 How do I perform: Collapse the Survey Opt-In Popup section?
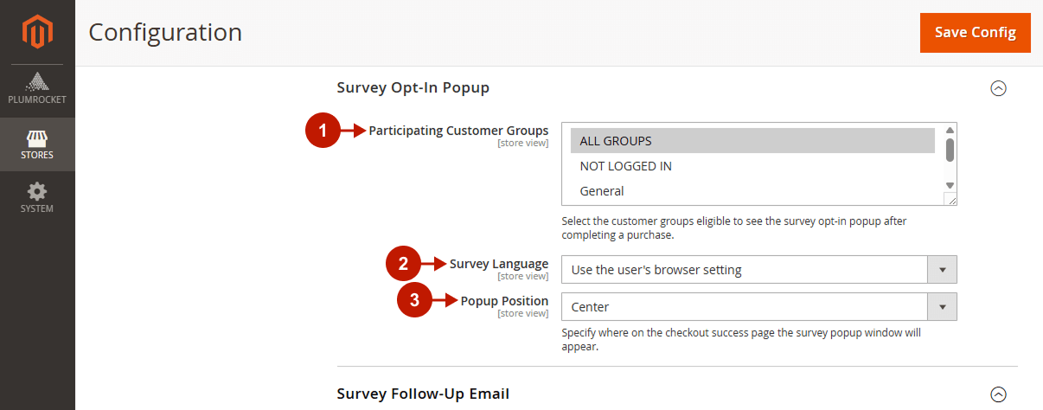(x=998, y=88)
